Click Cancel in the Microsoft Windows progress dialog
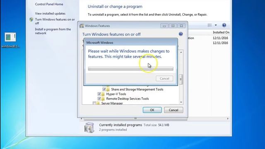 point(164,79)
